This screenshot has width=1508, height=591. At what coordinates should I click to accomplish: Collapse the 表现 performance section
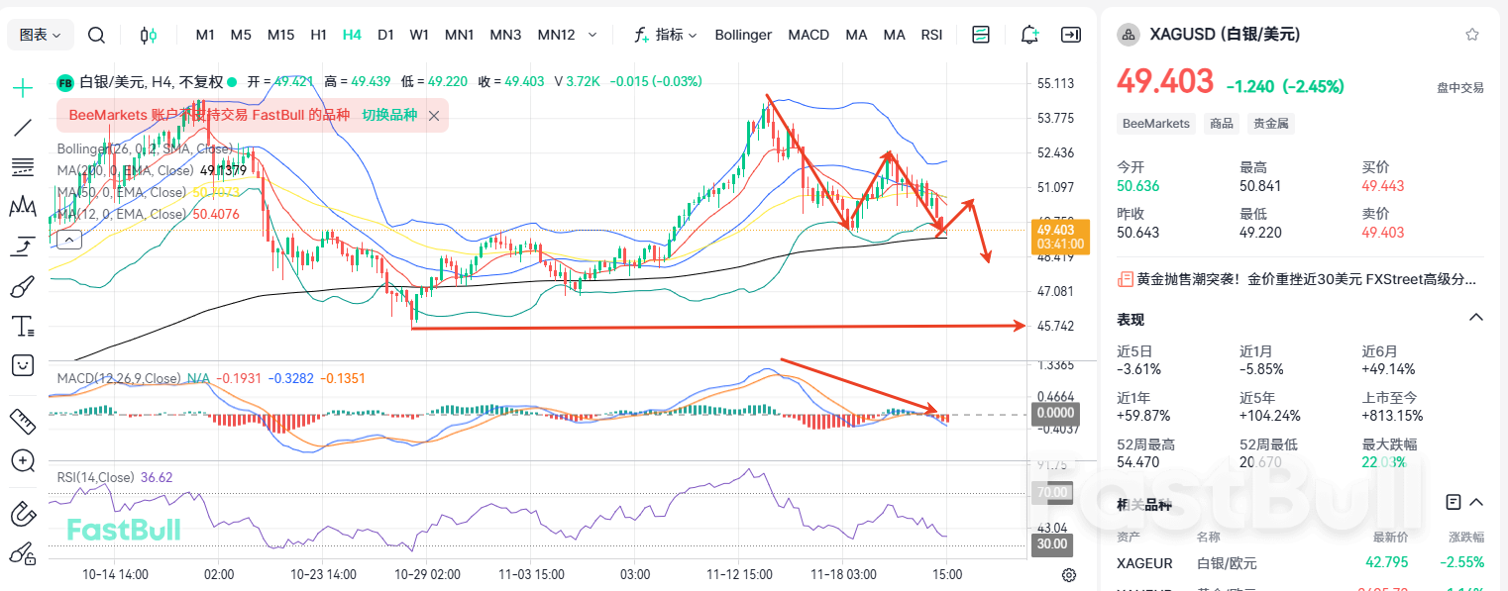click(1475, 318)
